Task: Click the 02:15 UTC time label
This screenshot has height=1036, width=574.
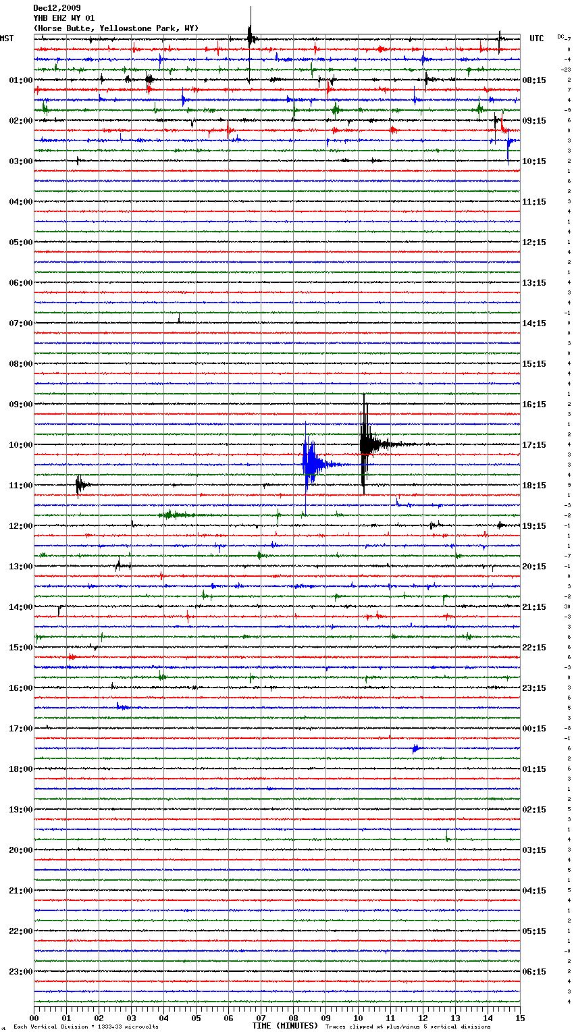Action: coord(534,810)
